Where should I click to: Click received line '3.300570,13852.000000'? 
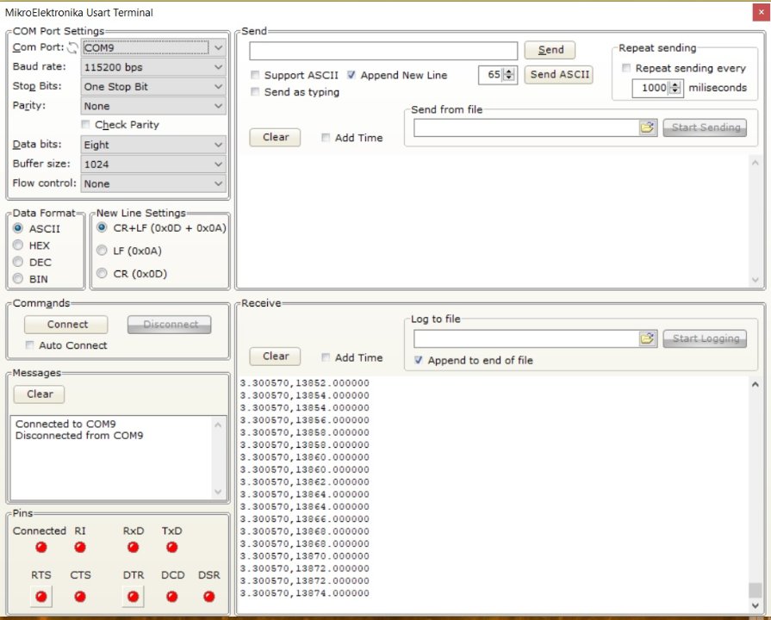click(x=304, y=383)
